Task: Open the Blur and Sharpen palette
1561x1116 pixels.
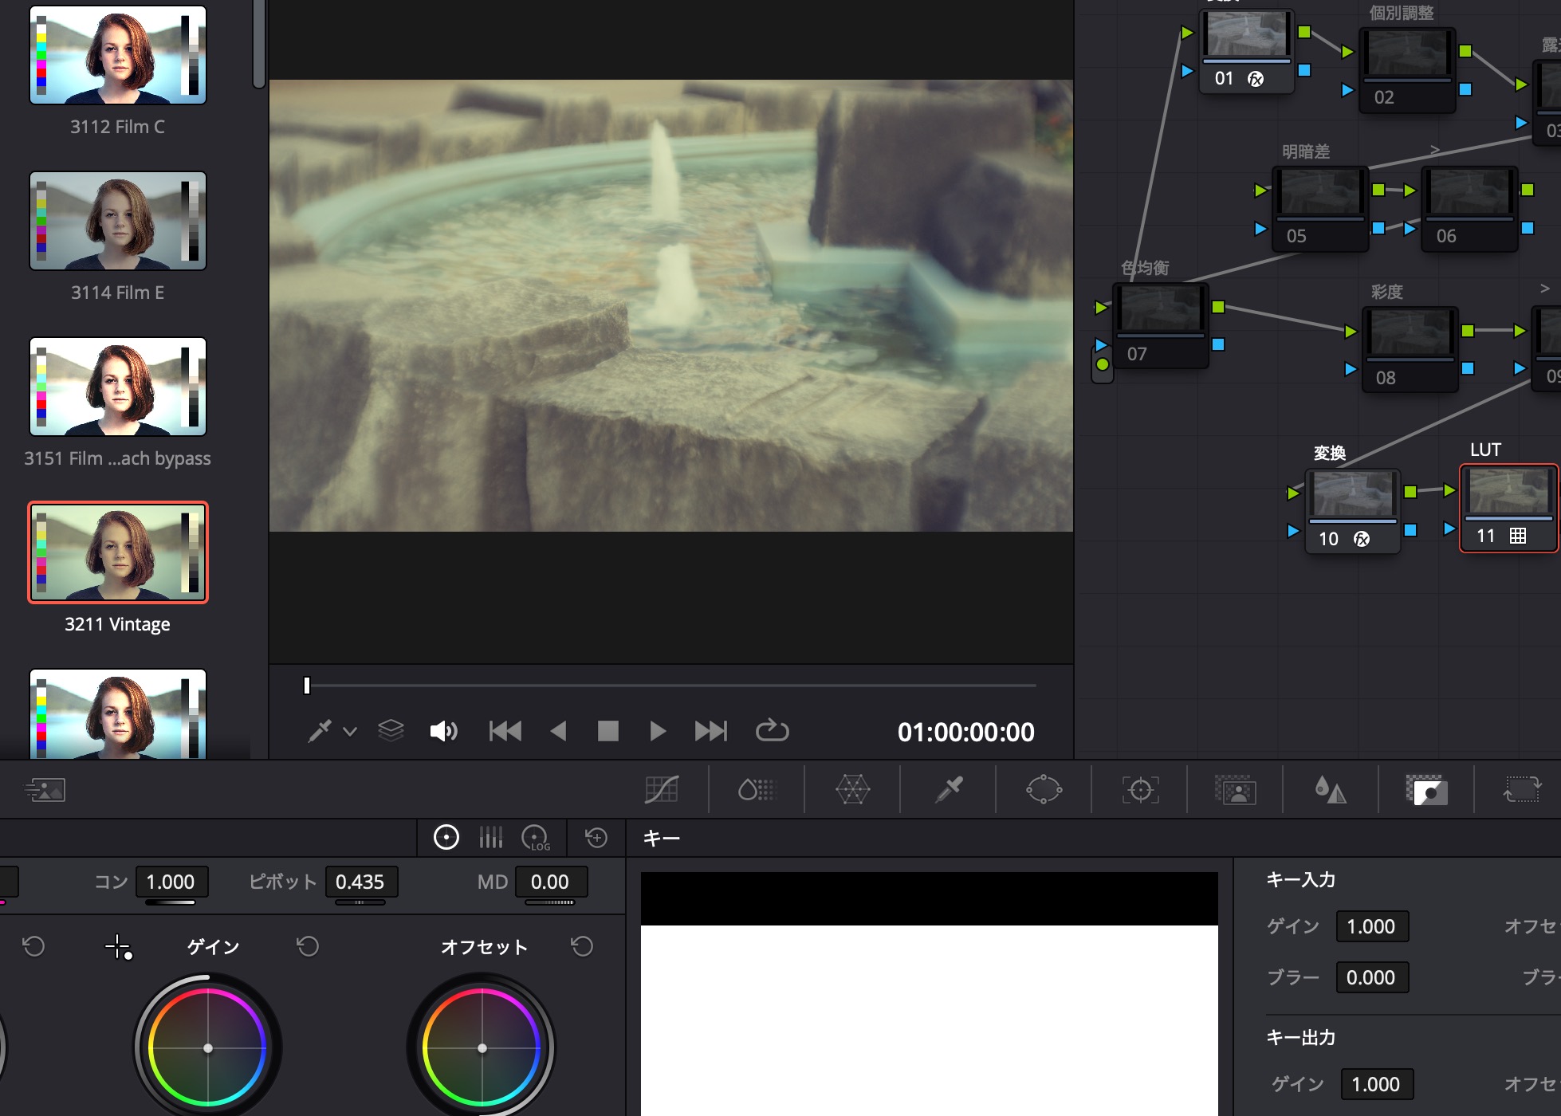Action: click(x=1331, y=790)
